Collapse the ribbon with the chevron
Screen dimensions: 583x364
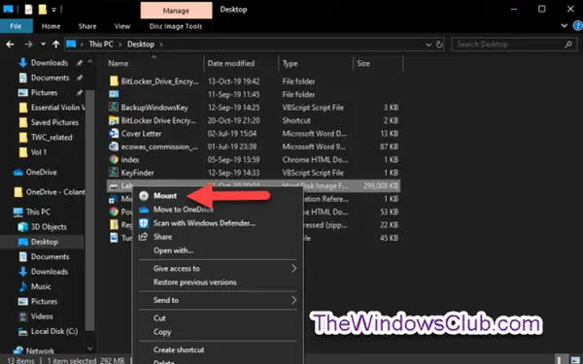(564, 25)
